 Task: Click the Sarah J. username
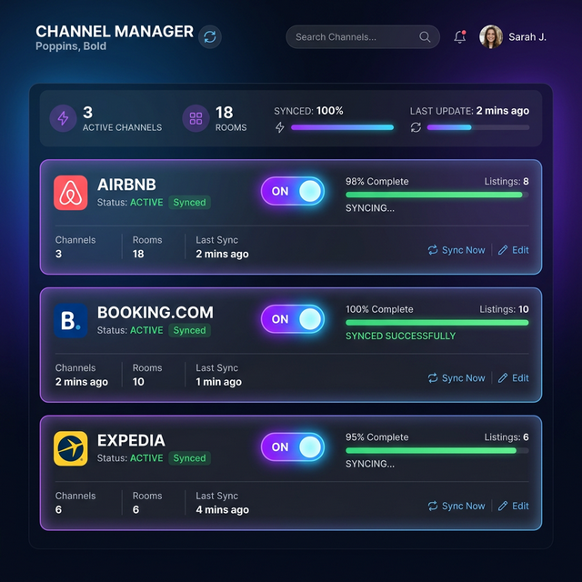coord(527,37)
